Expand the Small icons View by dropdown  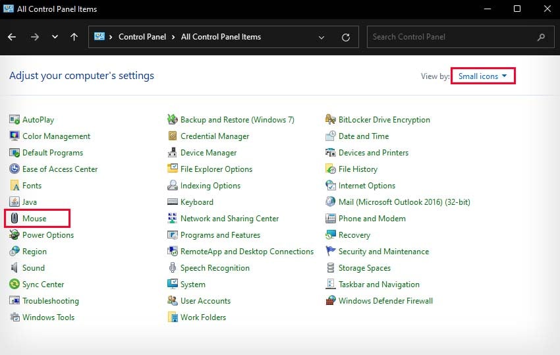coord(482,76)
